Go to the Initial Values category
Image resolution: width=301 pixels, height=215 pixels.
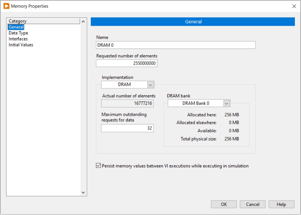[x=21, y=45]
